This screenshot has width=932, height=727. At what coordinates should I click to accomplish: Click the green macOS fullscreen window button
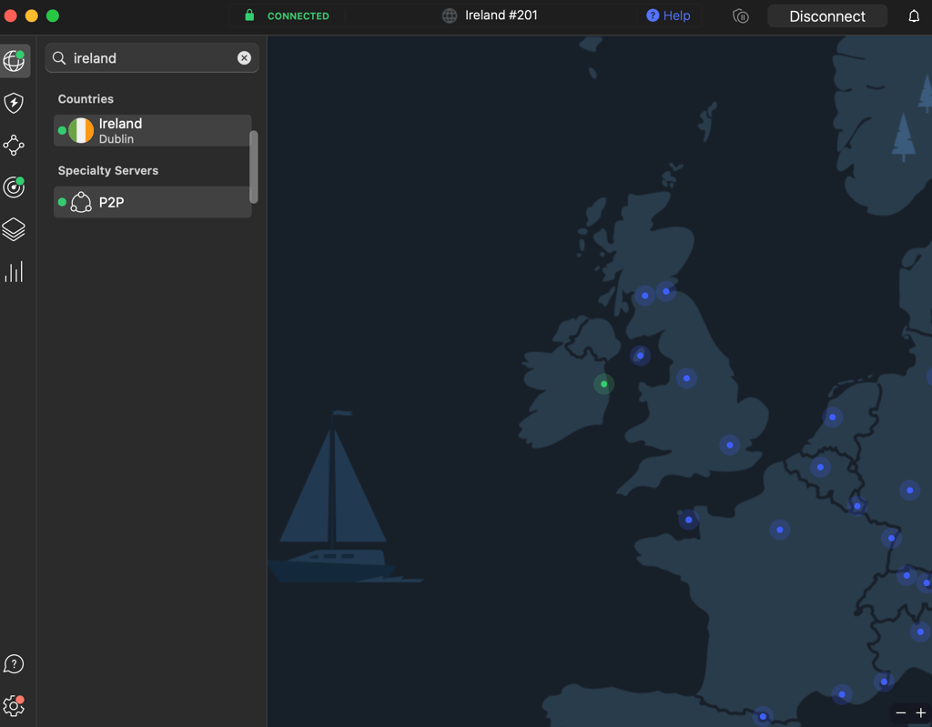point(53,16)
